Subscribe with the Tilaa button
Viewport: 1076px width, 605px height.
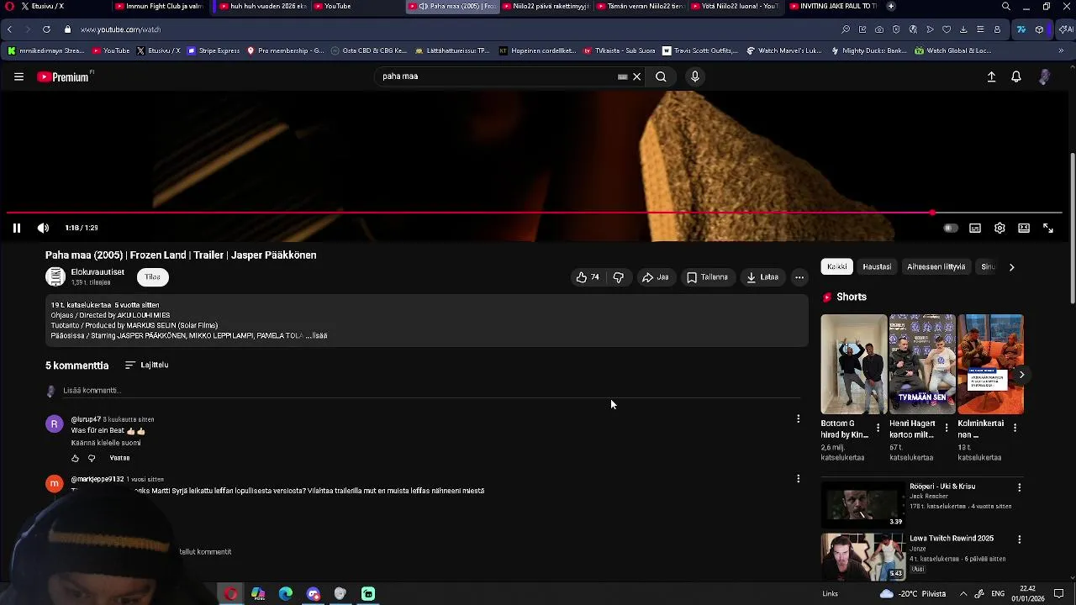tap(152, 277)
